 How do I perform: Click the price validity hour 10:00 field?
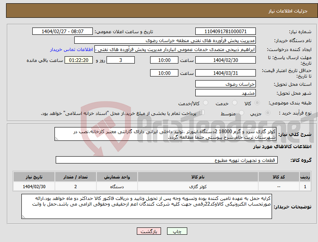(164, 73)
